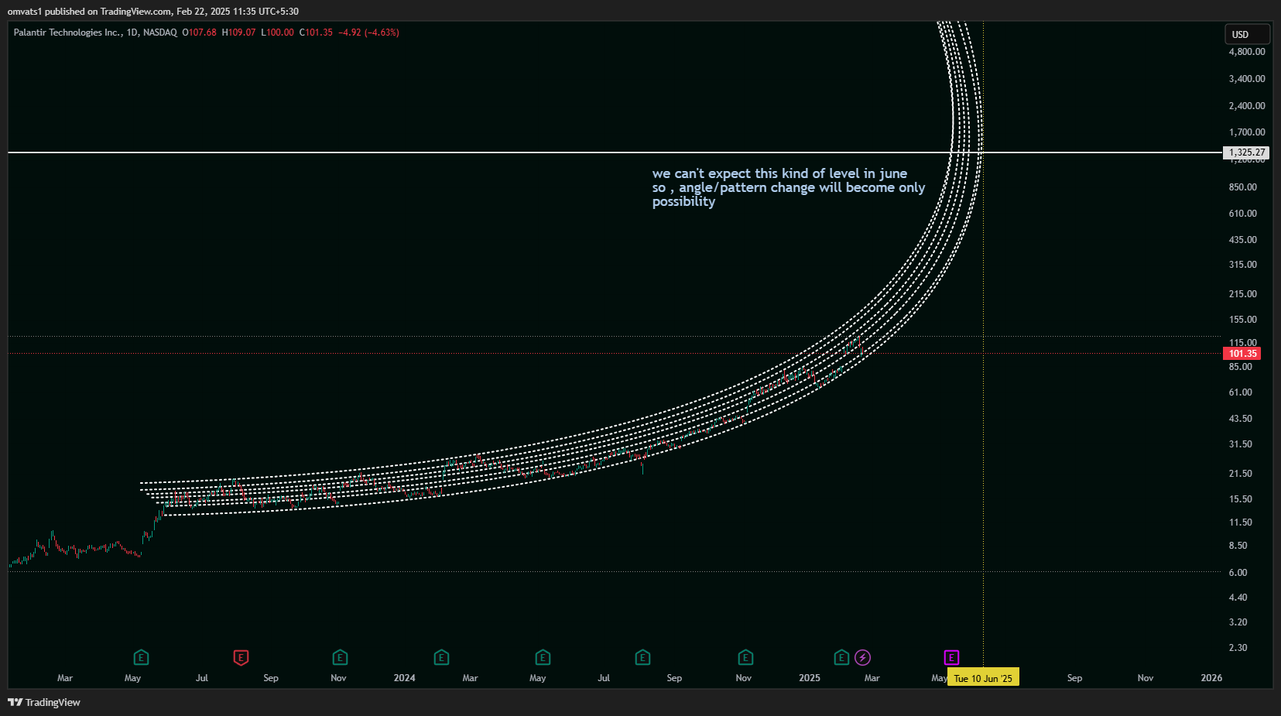The width and height of the screenshot is (1281, 716).
Task: Click green earnings marker between Jul and Sep 2024
Action: (642, 658)
